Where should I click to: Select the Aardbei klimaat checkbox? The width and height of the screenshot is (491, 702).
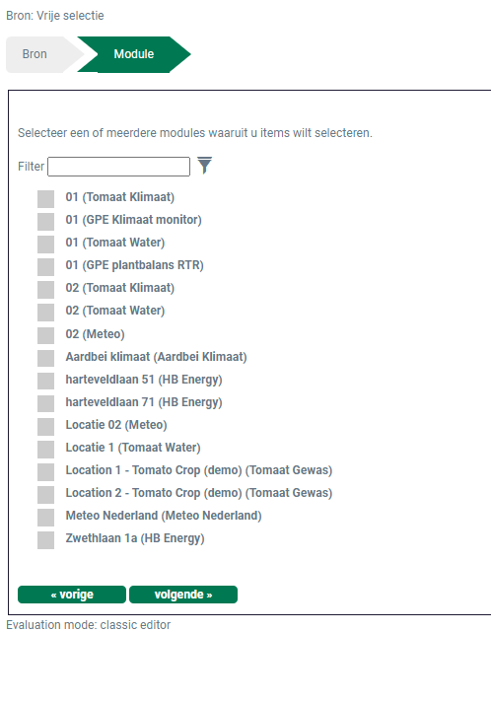coord(45,359)
